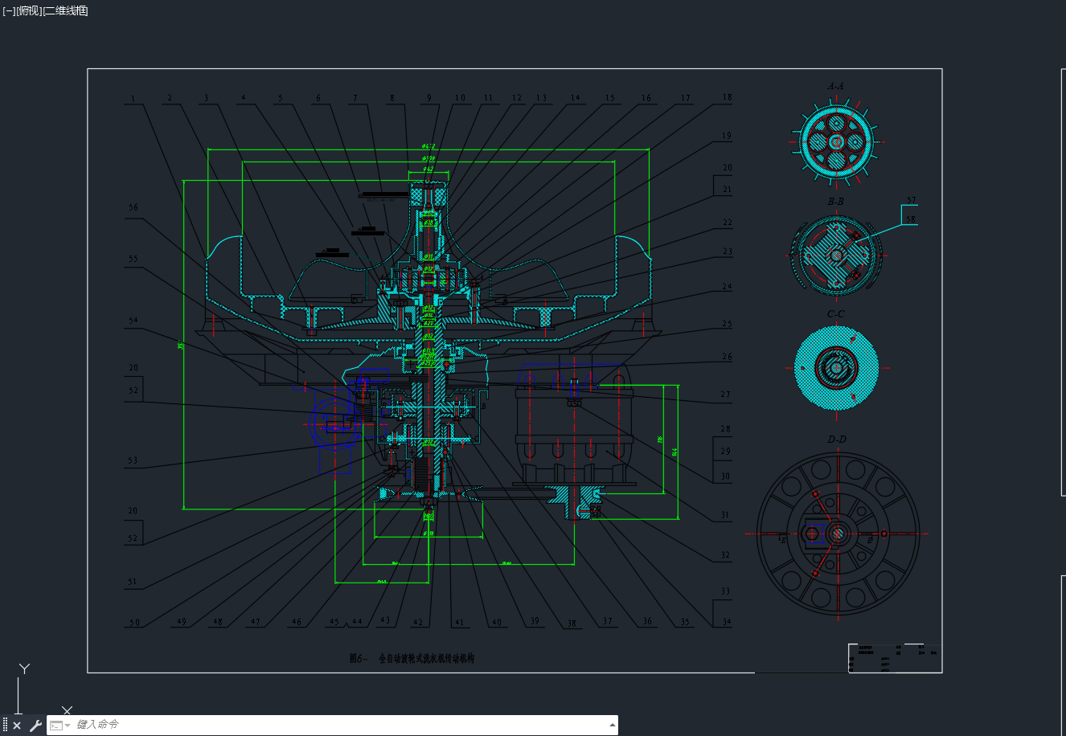Open command line customize wrench icon
Viewport: 1066px width, 736px height.
tap(35, 726)
